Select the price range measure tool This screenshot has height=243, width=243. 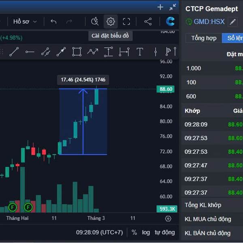click(108, 52)
